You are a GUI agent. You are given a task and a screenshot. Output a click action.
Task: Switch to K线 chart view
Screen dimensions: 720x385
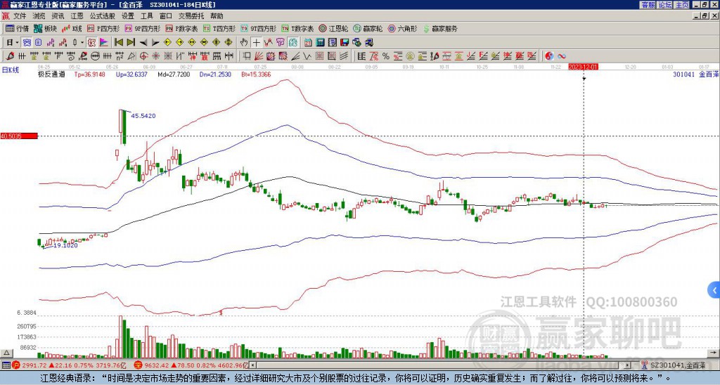click(72, 28)
